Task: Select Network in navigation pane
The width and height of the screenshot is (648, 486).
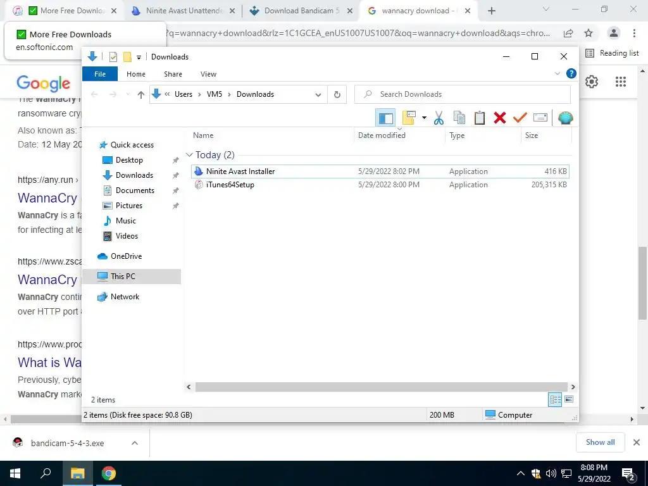Action: coord(125,297)
